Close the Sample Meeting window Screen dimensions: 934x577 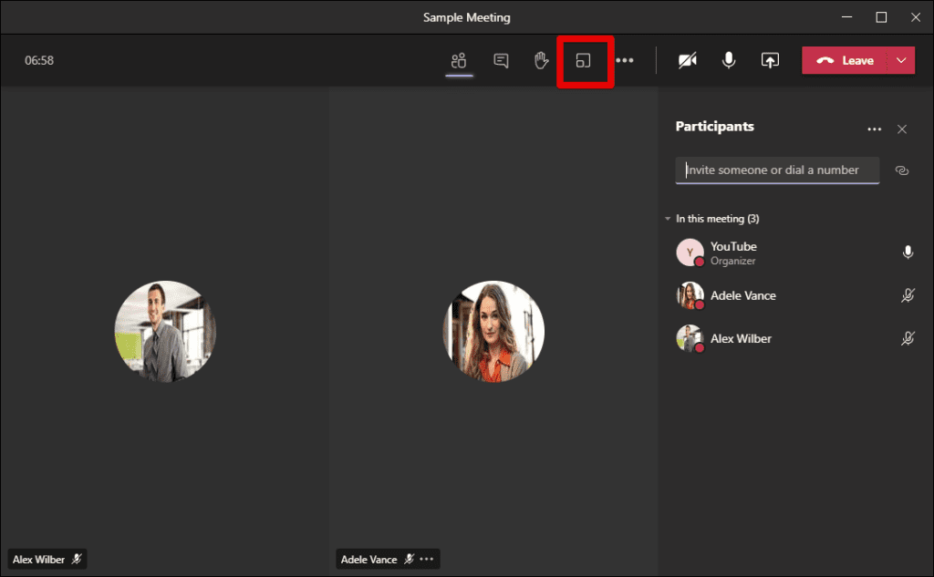pos(916,17)
